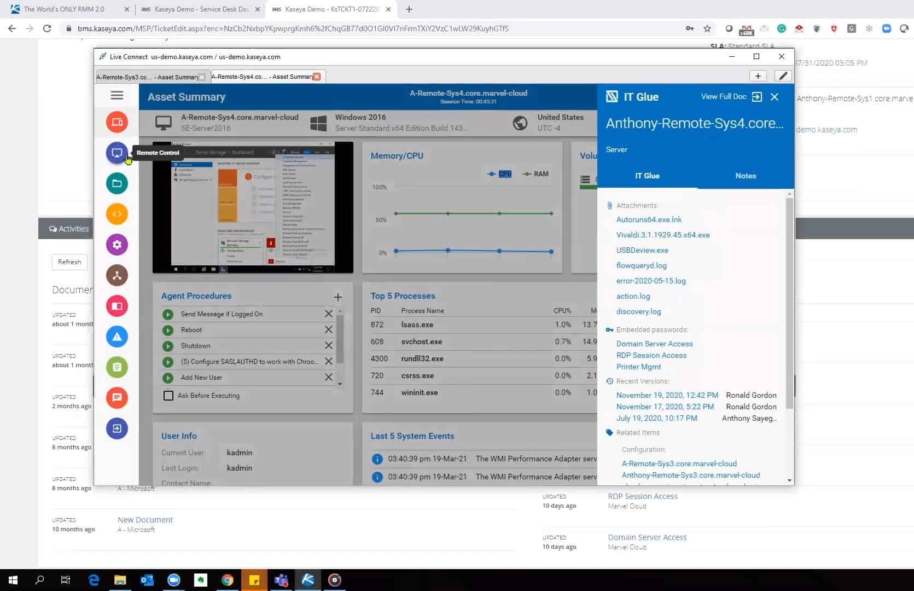Click View Full Doc in IT Glue
This screenshot has width=914, height=591.
pos(732,96)
